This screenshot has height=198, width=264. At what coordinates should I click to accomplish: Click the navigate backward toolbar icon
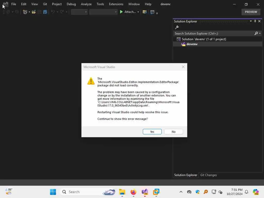click(x=8, y=12)
